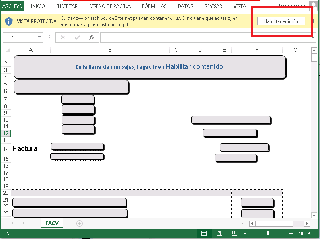Click the insert function fx icon
The height and width of the screenshot is (239, 320).
pyautogui.click(x=91, y=37)
